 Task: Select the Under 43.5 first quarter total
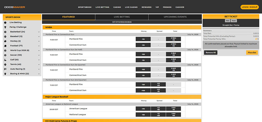(174, 75)
